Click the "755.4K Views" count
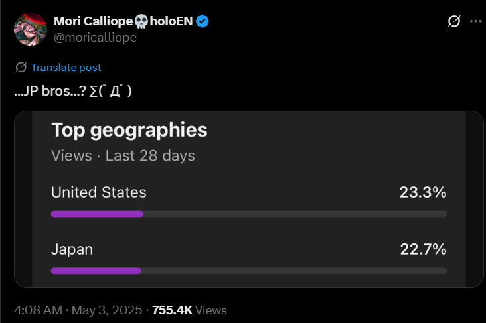Viewport: 486px width, 323px height. [x=189, y=310]
